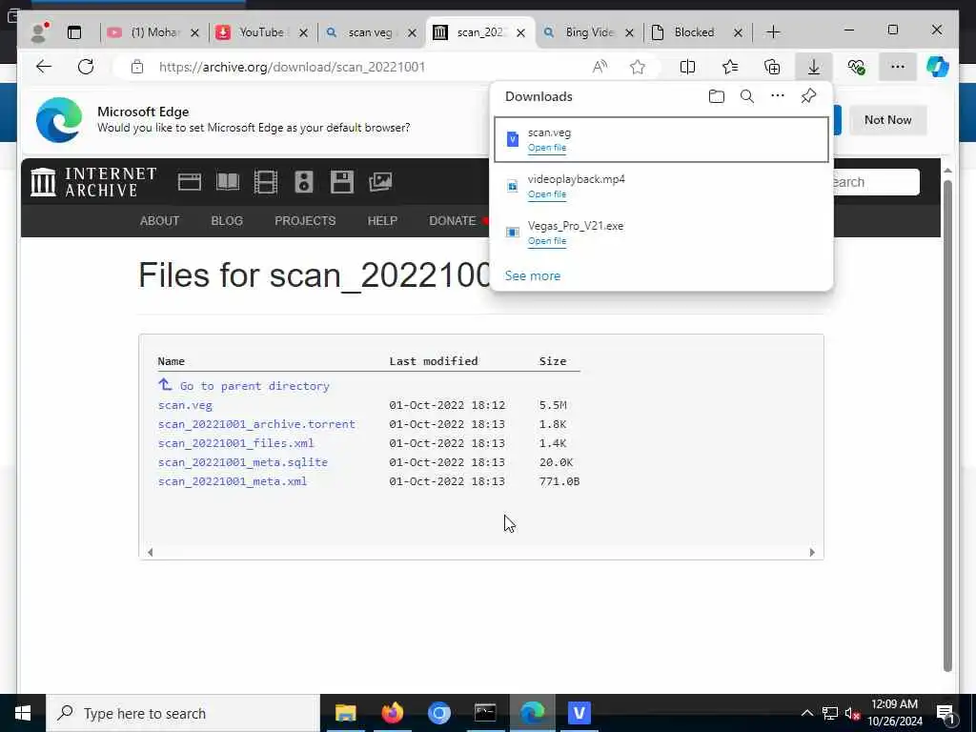The image size is (976, 732).
Task: Open Collections icon in toolbar
Action: [x=772, y=67]
